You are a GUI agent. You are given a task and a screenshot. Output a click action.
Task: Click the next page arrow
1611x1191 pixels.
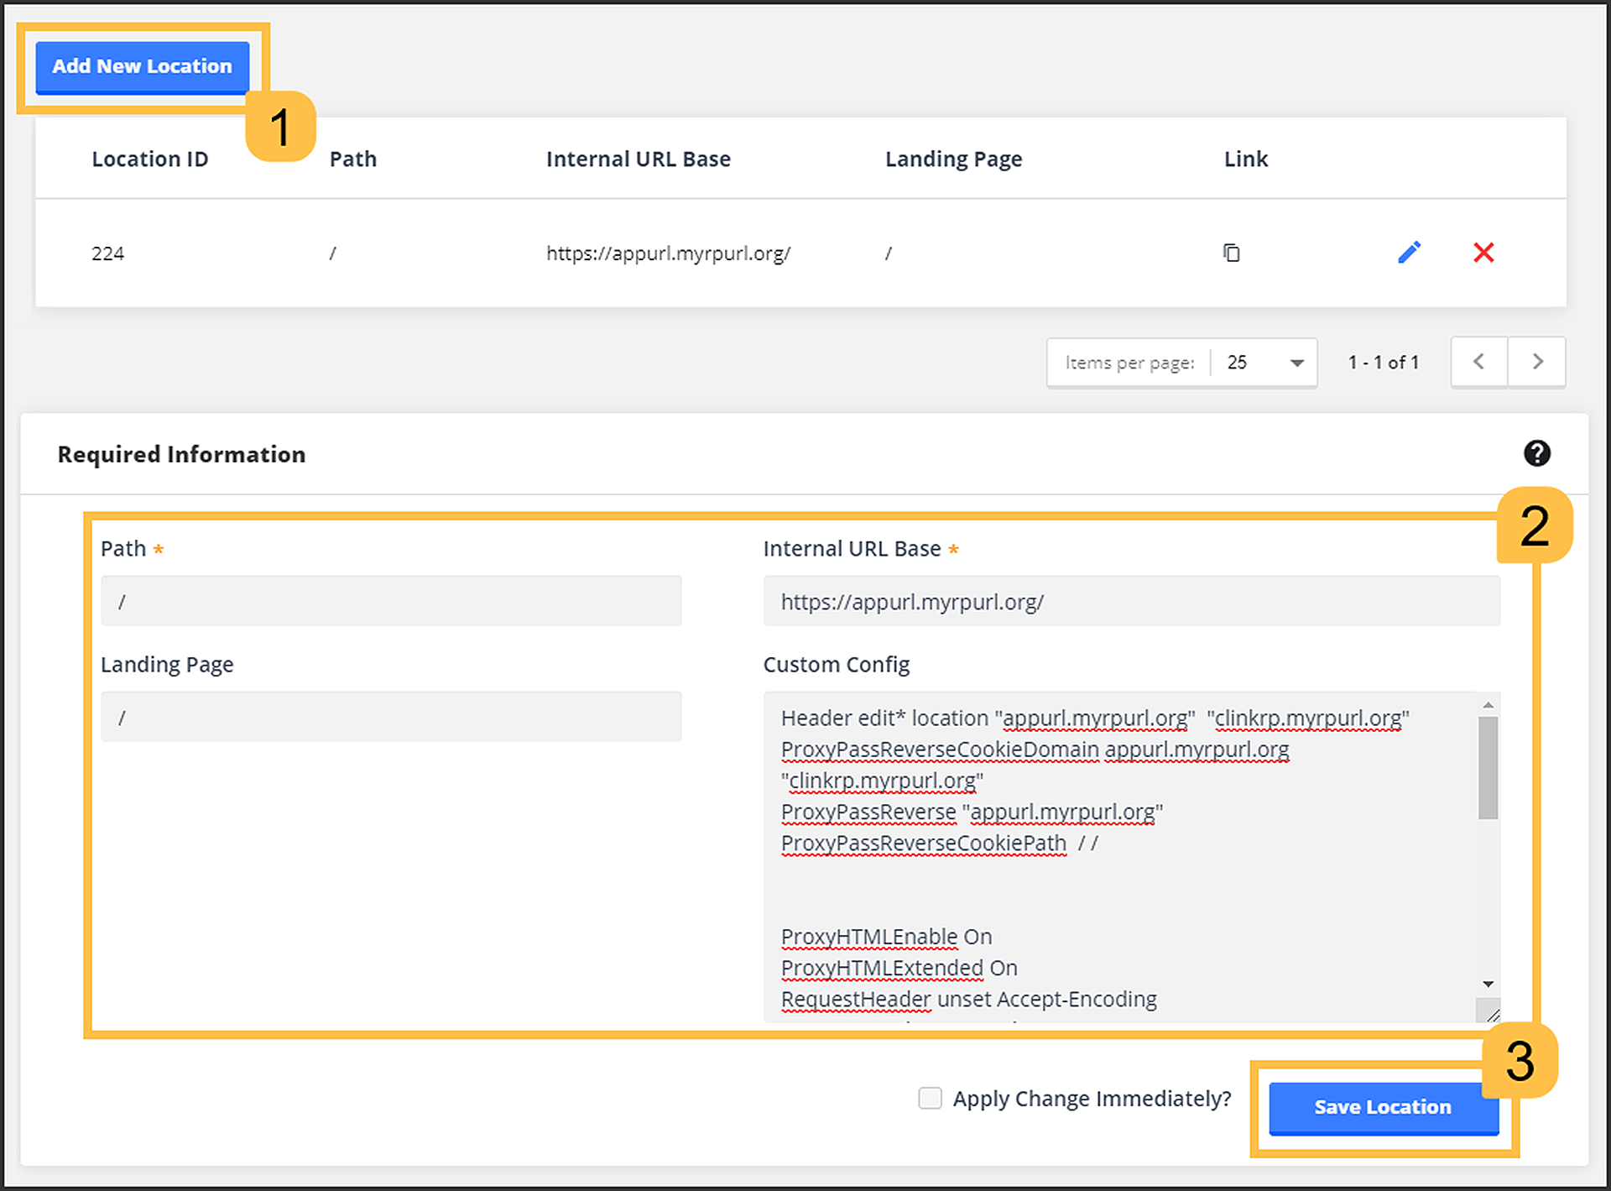[x=1537, y=362]
